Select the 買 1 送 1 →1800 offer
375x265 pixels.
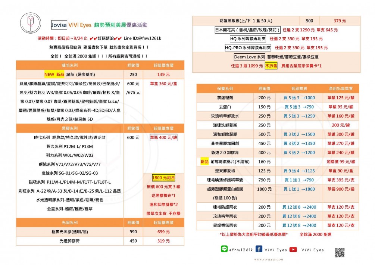click(299, 189)
